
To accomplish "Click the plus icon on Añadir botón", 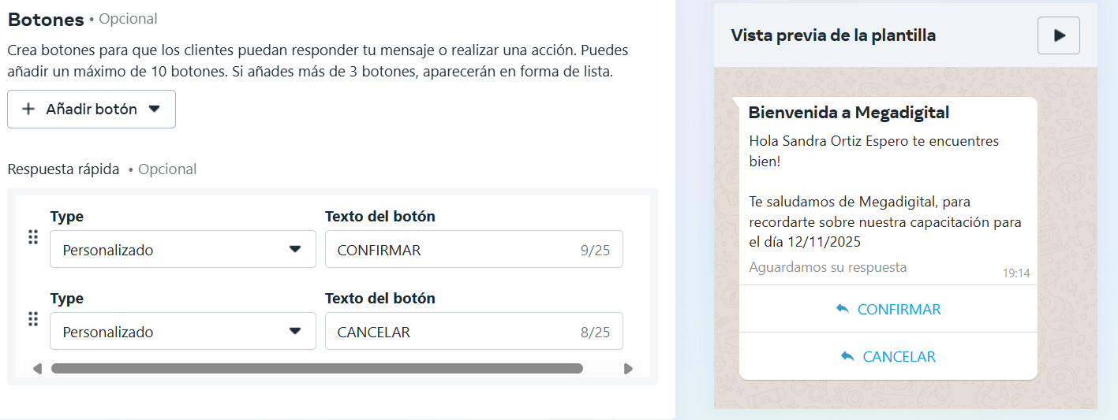I will pyautogui.click(x=28, y=110).
